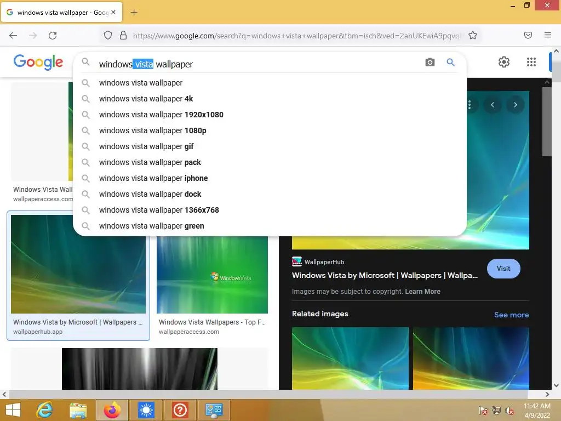Open the wallpaperhub.app result thumbnail
The height and width of the screenshot is (421, 561).
78,264
